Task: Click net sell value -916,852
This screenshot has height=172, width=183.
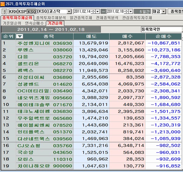Action: [168, 166]
